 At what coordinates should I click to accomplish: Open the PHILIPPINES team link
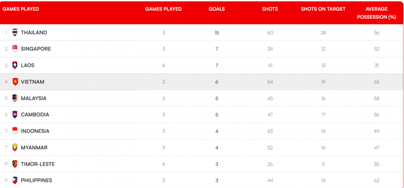(36, 180)
